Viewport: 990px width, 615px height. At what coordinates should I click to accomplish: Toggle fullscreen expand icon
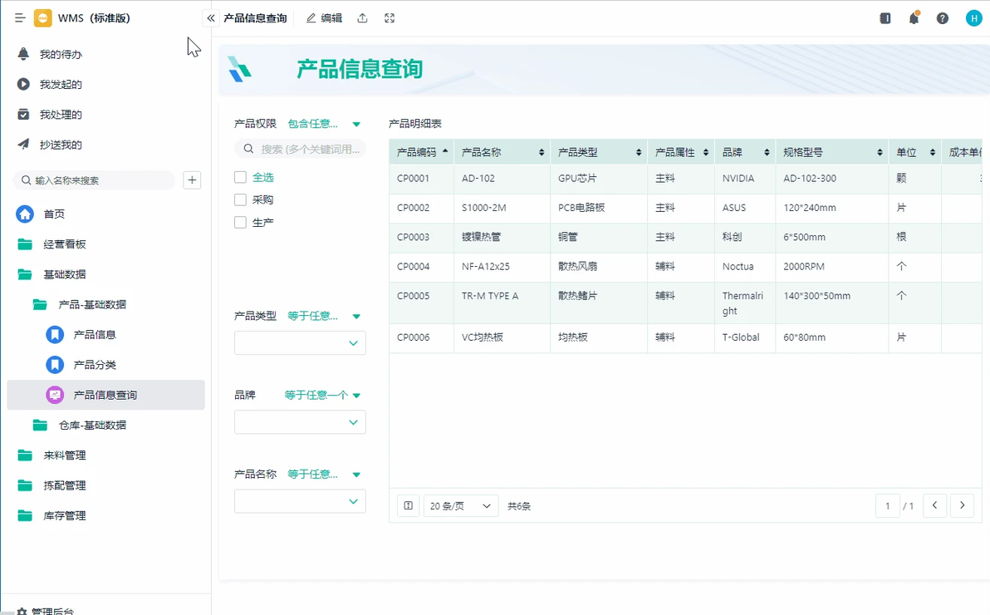(x=390, y=18)
